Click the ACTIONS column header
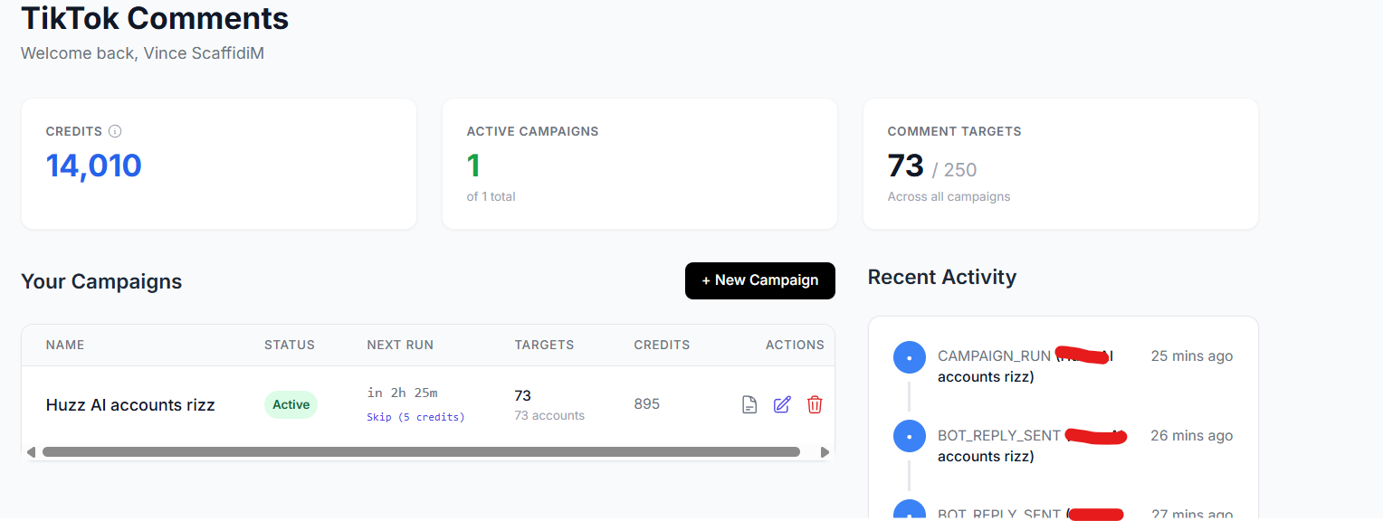This screenshot has height=521, width=1383. click(x=795, y=345)
